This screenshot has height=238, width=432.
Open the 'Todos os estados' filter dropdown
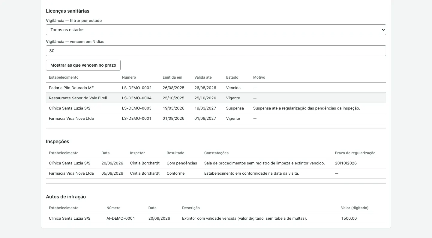[x=216, y=30]
